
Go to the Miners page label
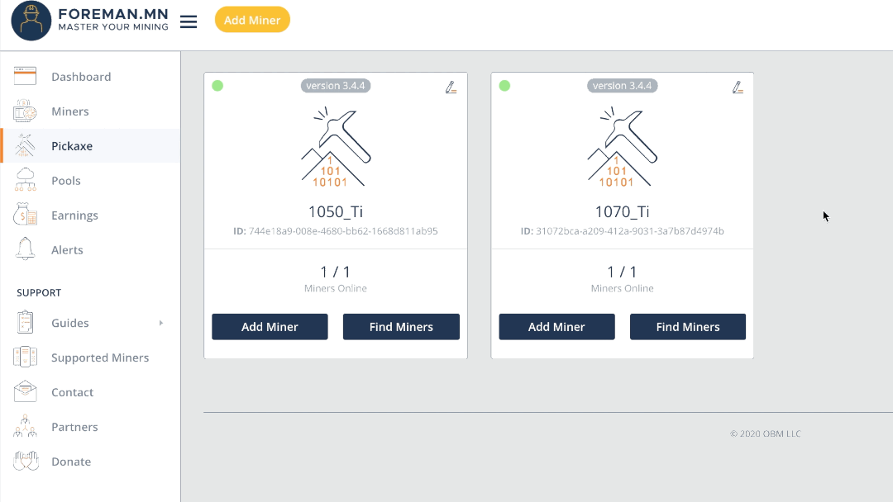[70, 111]
